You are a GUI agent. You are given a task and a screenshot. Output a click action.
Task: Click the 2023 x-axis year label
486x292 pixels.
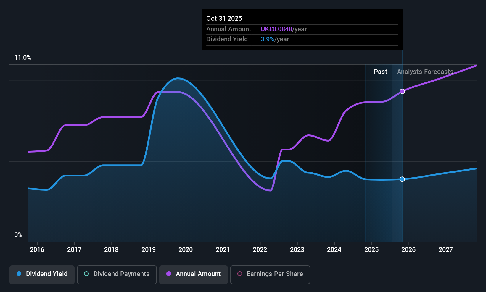coord(297,249)
